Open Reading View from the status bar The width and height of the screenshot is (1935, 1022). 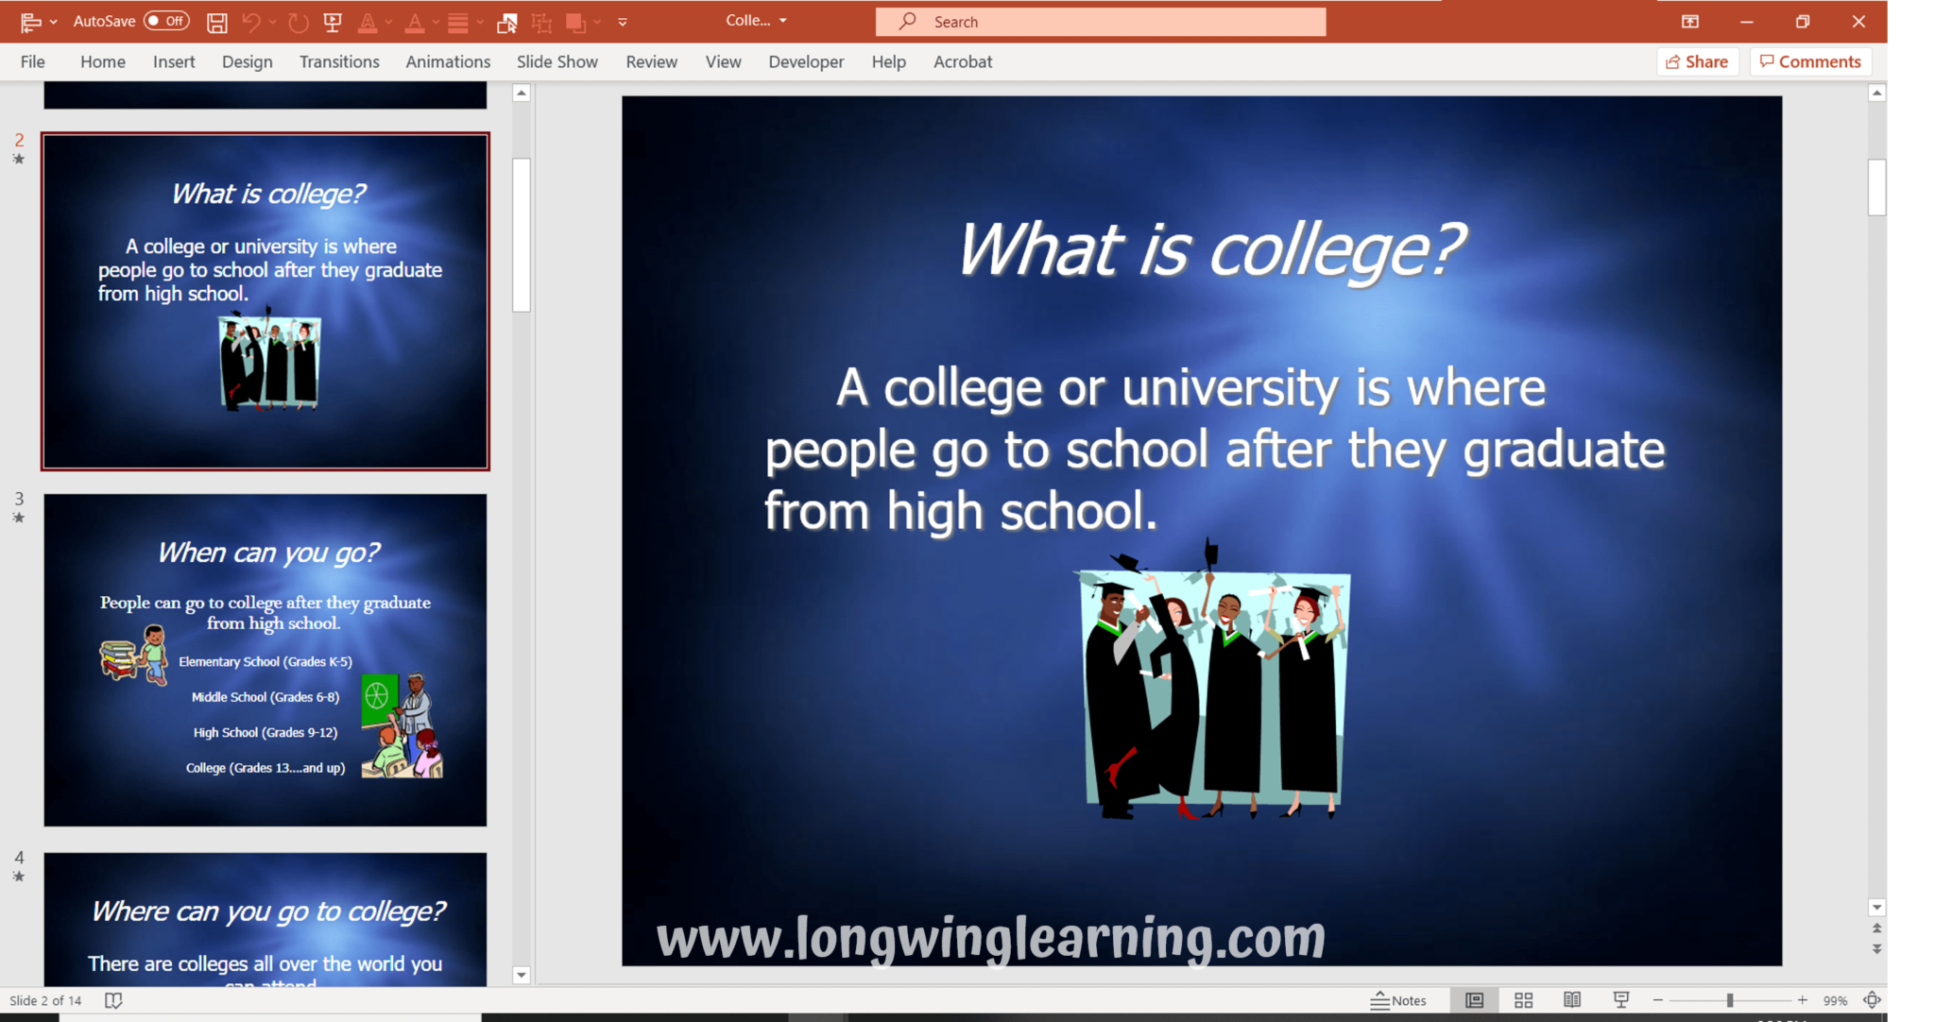click(x=1574, y=999)
